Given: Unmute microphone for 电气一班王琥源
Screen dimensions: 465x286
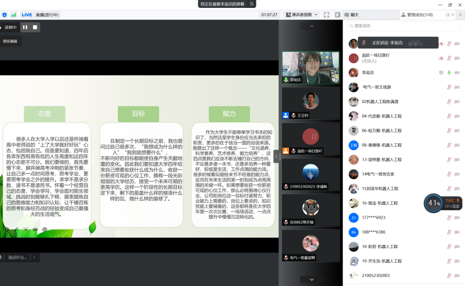Looking at the screenshot, I should (x=449, y=87).
